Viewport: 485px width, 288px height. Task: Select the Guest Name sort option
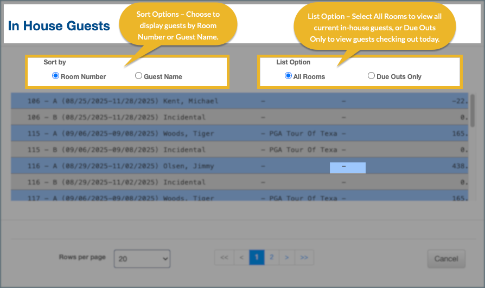pos(138,76)
